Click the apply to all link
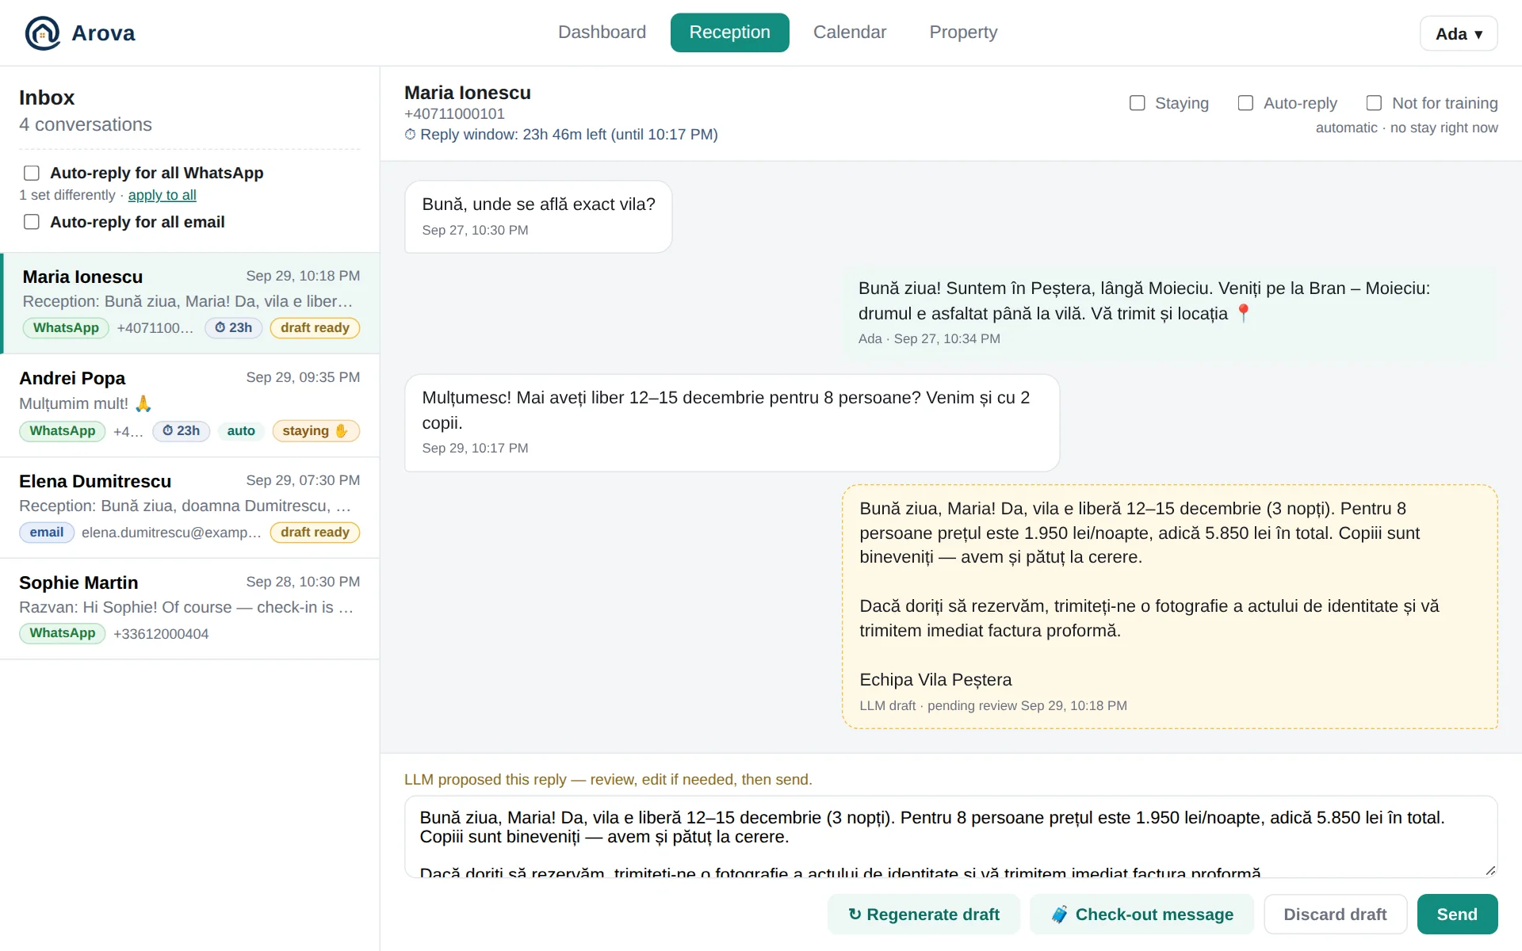The image size is (1522, 951). pyautogui.click(x=162, y=195)
